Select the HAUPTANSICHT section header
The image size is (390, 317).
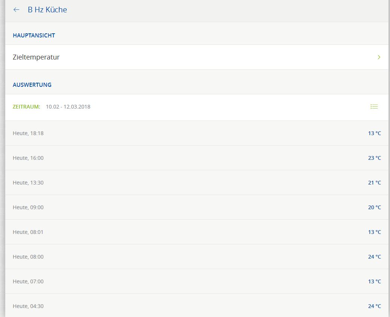coord(34,35)
